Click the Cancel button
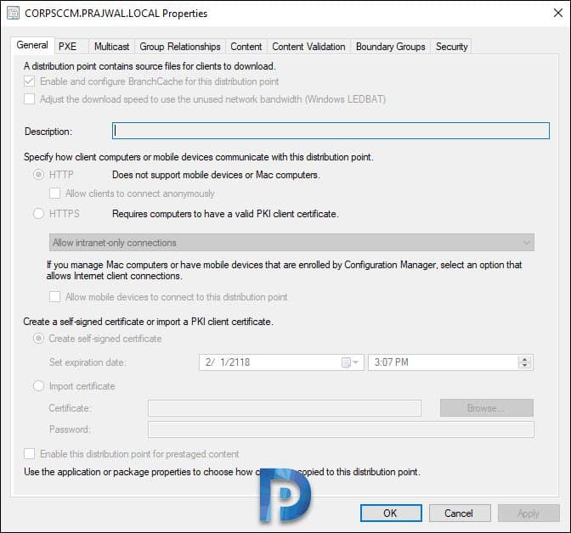The width and height of the screenshot is (571, 533). click(460, 513)
